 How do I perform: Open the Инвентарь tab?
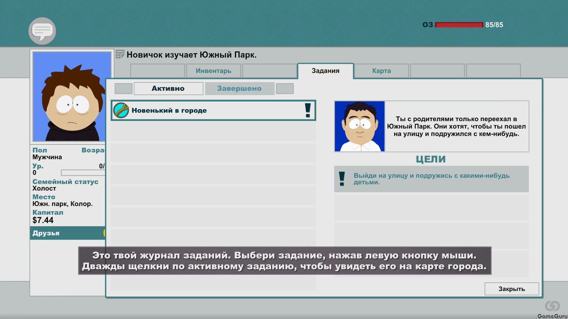coord(213,71)
